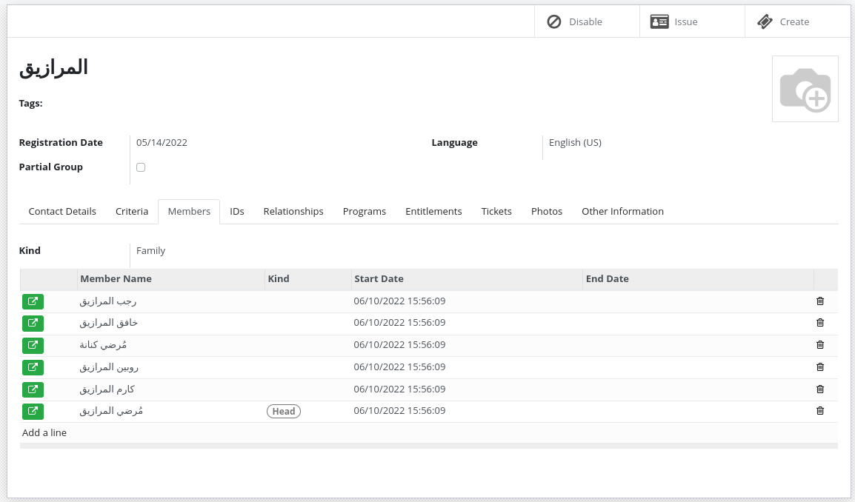Viewport: 855px width, 502px height.
Task: Click Add a line to add a member
Action: pos(44,432)
